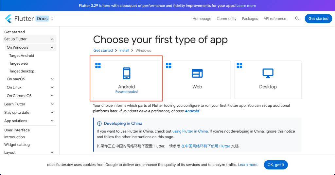
Task: Collapse the Set up Flutter section
Action: pos(52,39)
